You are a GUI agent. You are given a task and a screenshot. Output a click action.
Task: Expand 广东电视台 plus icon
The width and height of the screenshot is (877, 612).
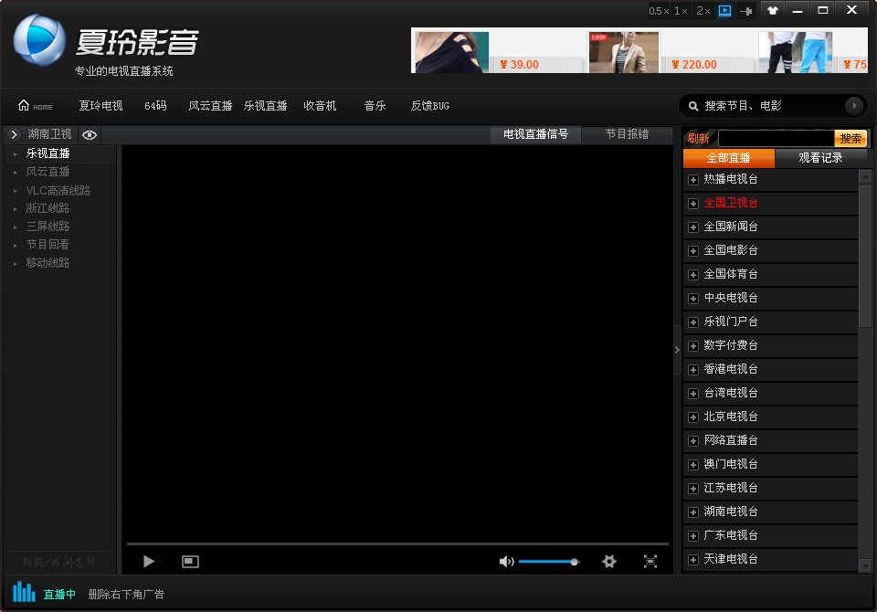[x=693, y=536]
